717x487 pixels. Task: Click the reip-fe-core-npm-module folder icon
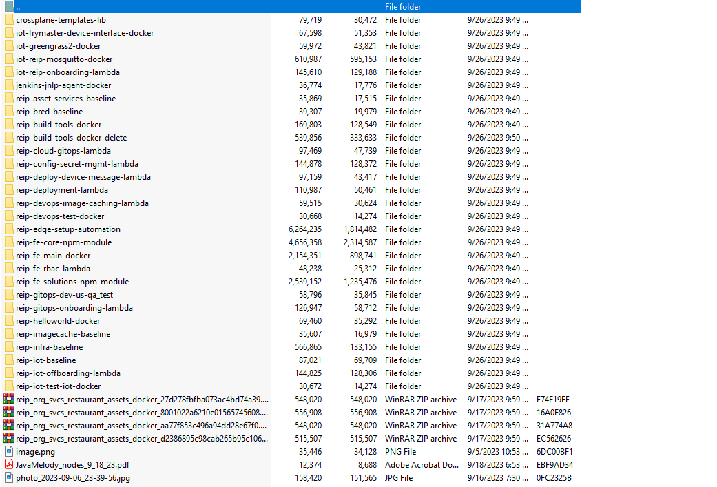click(x=9, y=242)
